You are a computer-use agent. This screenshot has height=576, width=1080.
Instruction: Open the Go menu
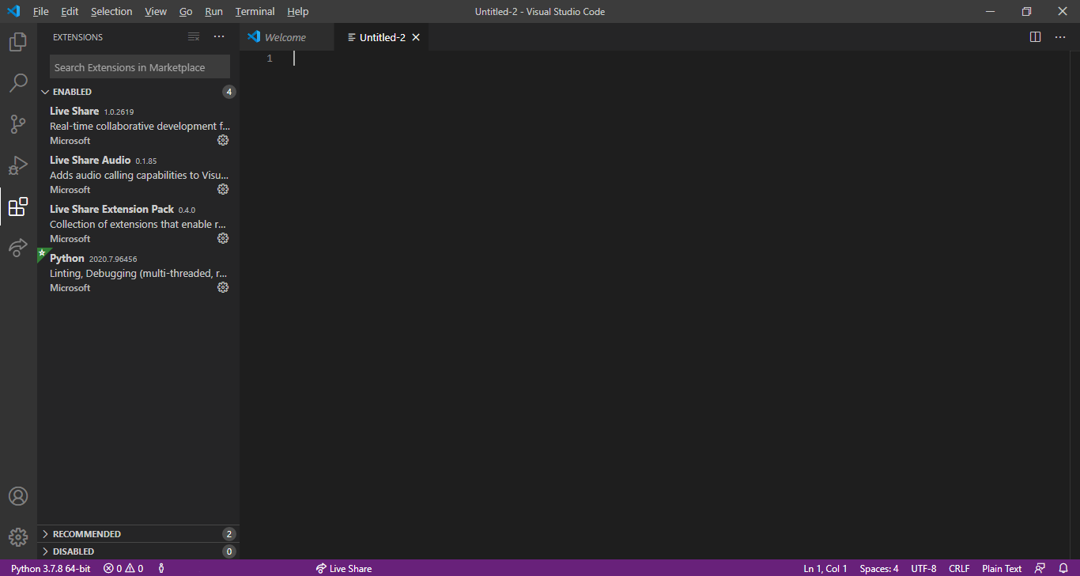click(186, 11)
